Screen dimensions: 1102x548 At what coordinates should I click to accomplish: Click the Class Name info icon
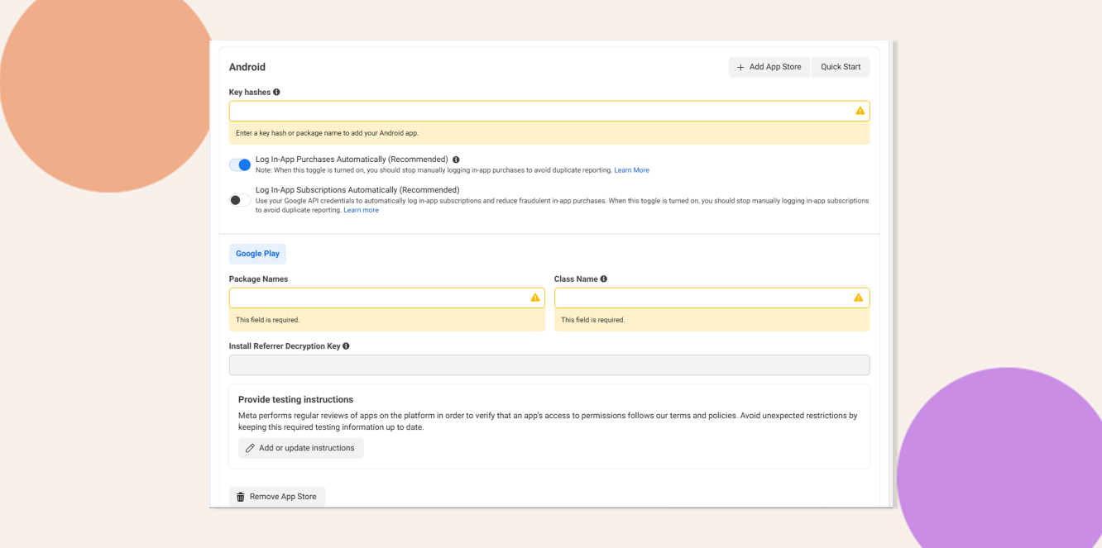click(604, 279)
